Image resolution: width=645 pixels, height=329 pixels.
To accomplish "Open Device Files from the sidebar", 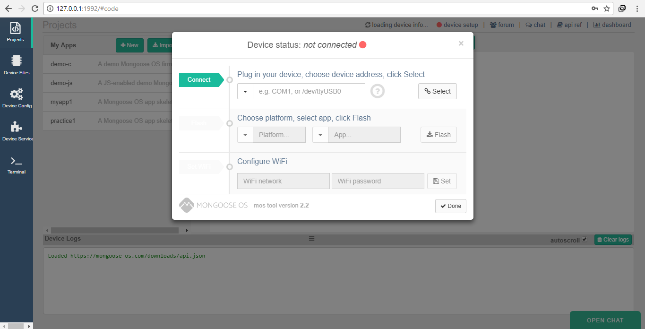I will pos(16,64).
